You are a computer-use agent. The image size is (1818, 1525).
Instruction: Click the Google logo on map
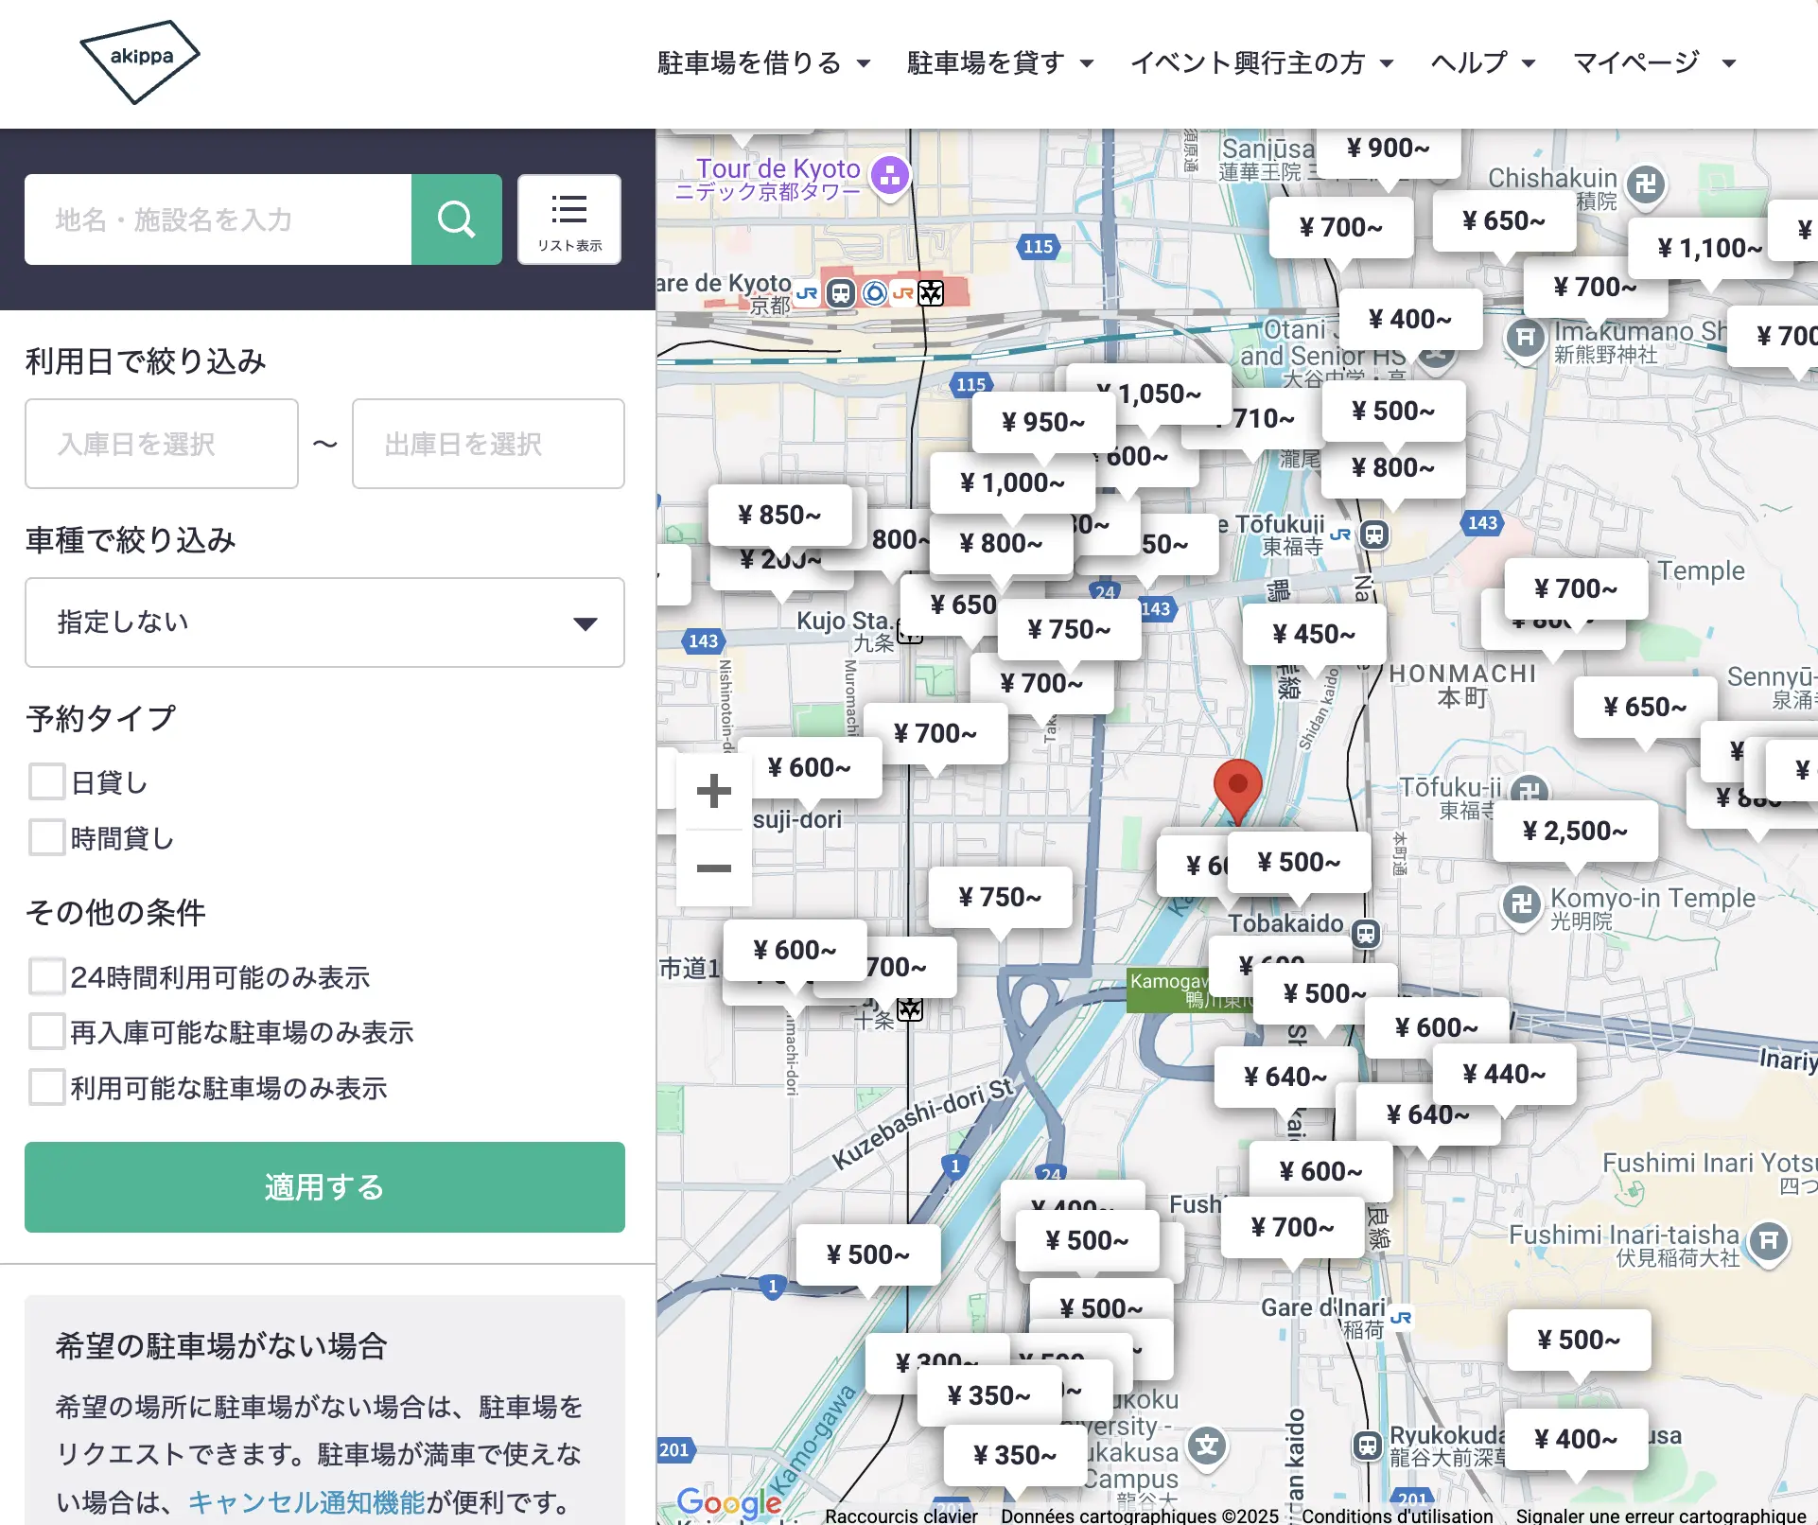pyautogui.click(x=728, y=1502)
